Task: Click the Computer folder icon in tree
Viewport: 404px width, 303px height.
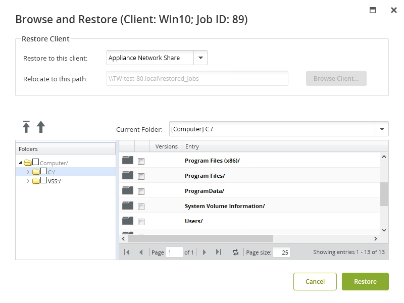Action: coord(28,163)
